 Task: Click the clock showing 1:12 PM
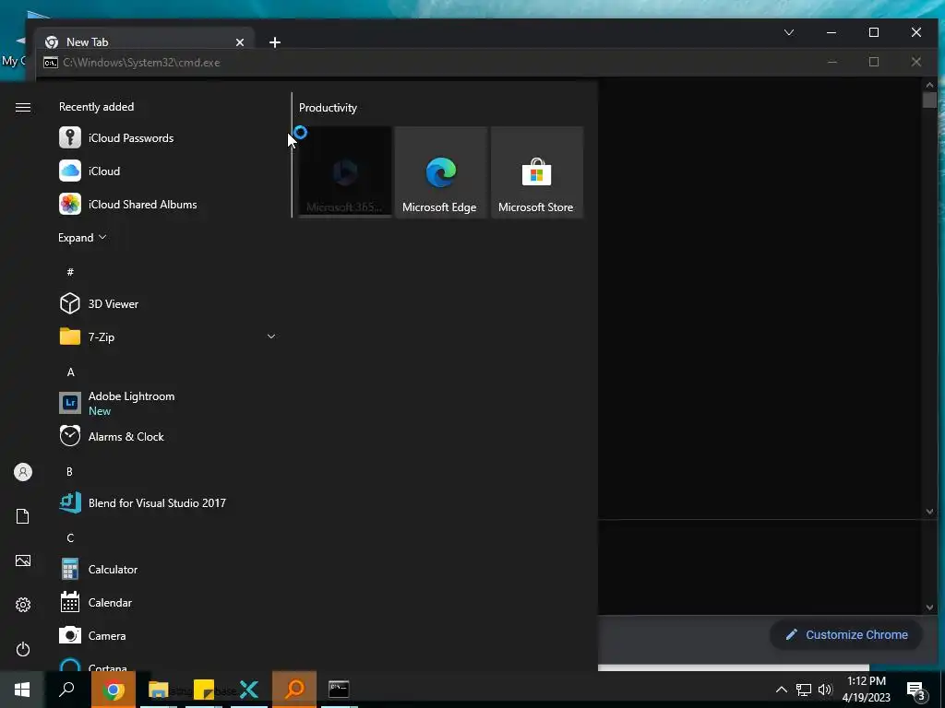(x=866, y=690)
